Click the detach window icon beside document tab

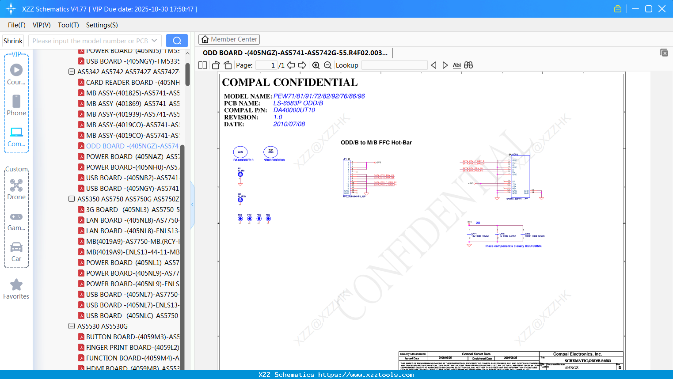(664, 53)
